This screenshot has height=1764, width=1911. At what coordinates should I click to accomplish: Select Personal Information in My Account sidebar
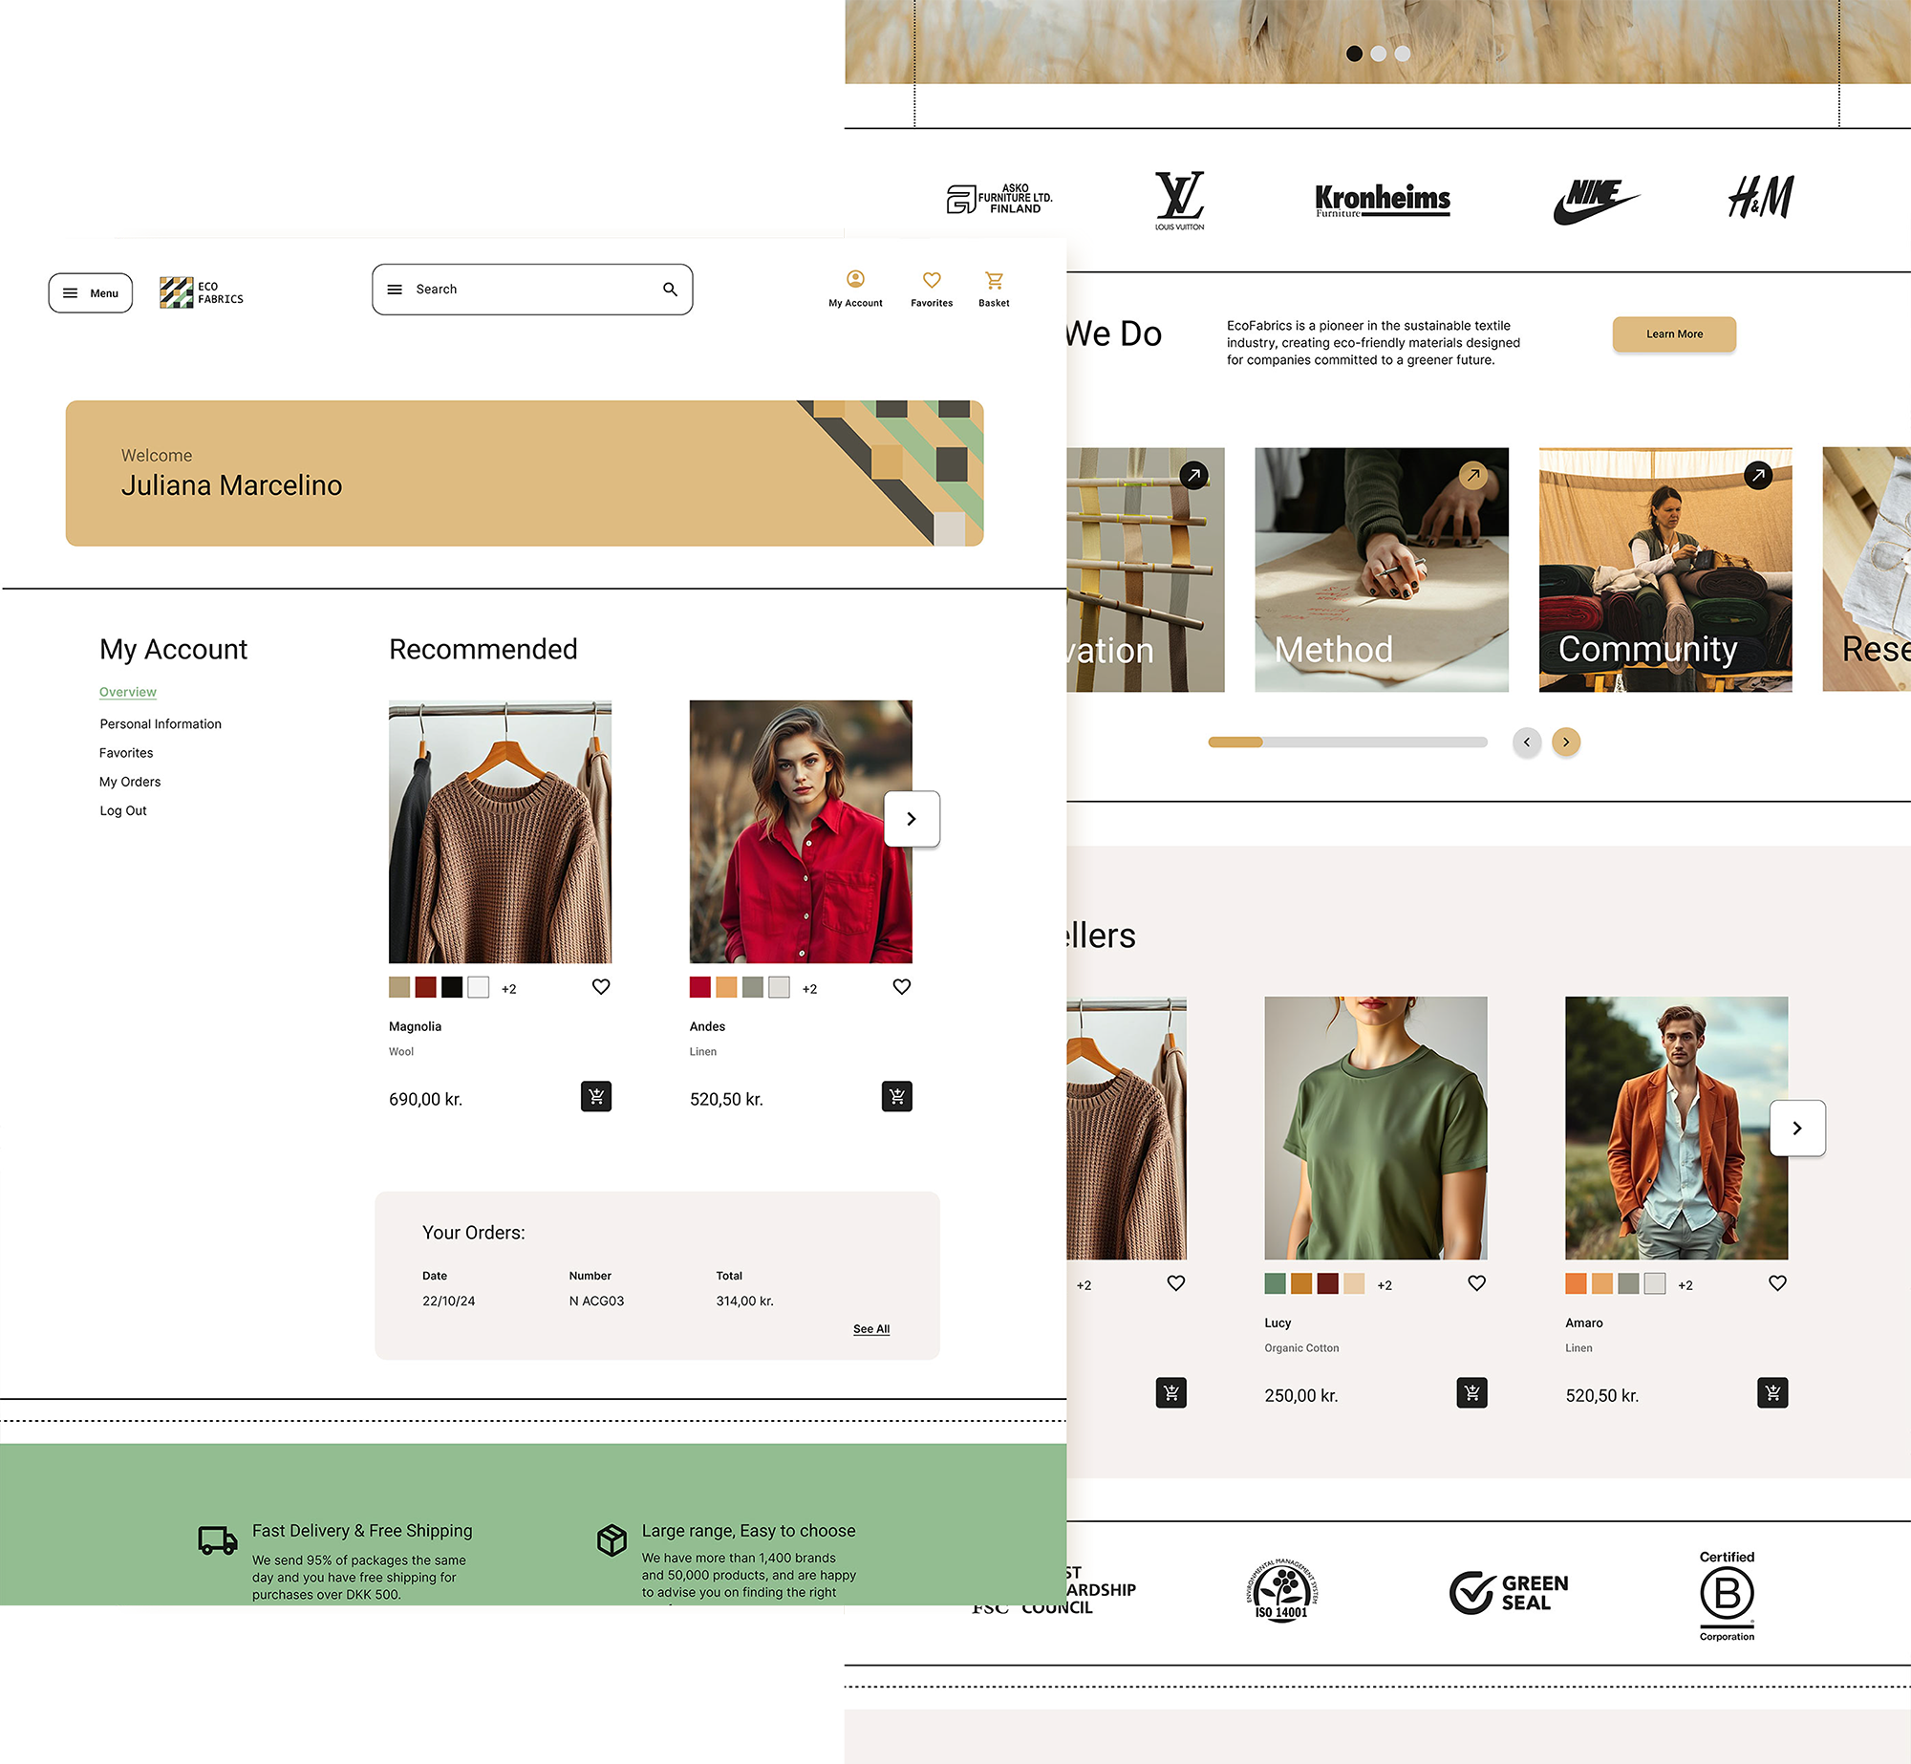tap(160, 723)
